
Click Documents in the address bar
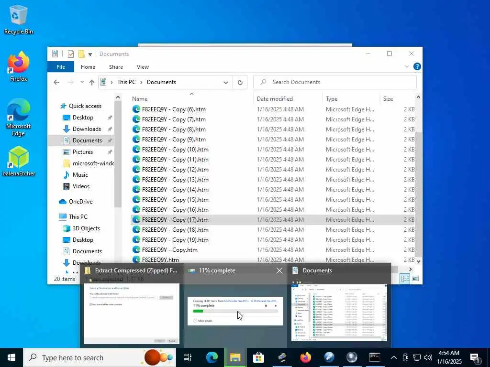pos(161,82)
